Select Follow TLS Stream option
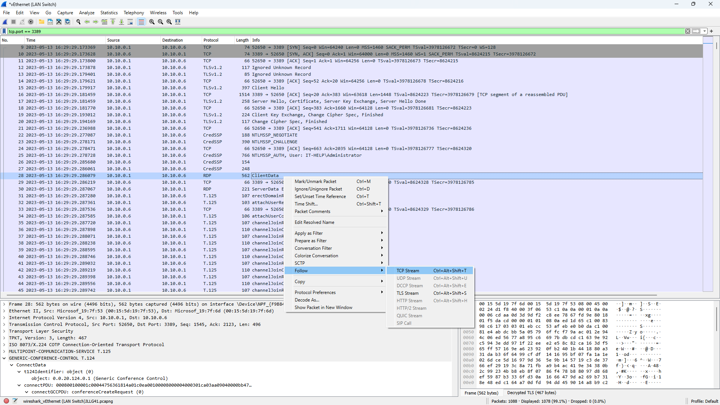 tap(407, 293)
